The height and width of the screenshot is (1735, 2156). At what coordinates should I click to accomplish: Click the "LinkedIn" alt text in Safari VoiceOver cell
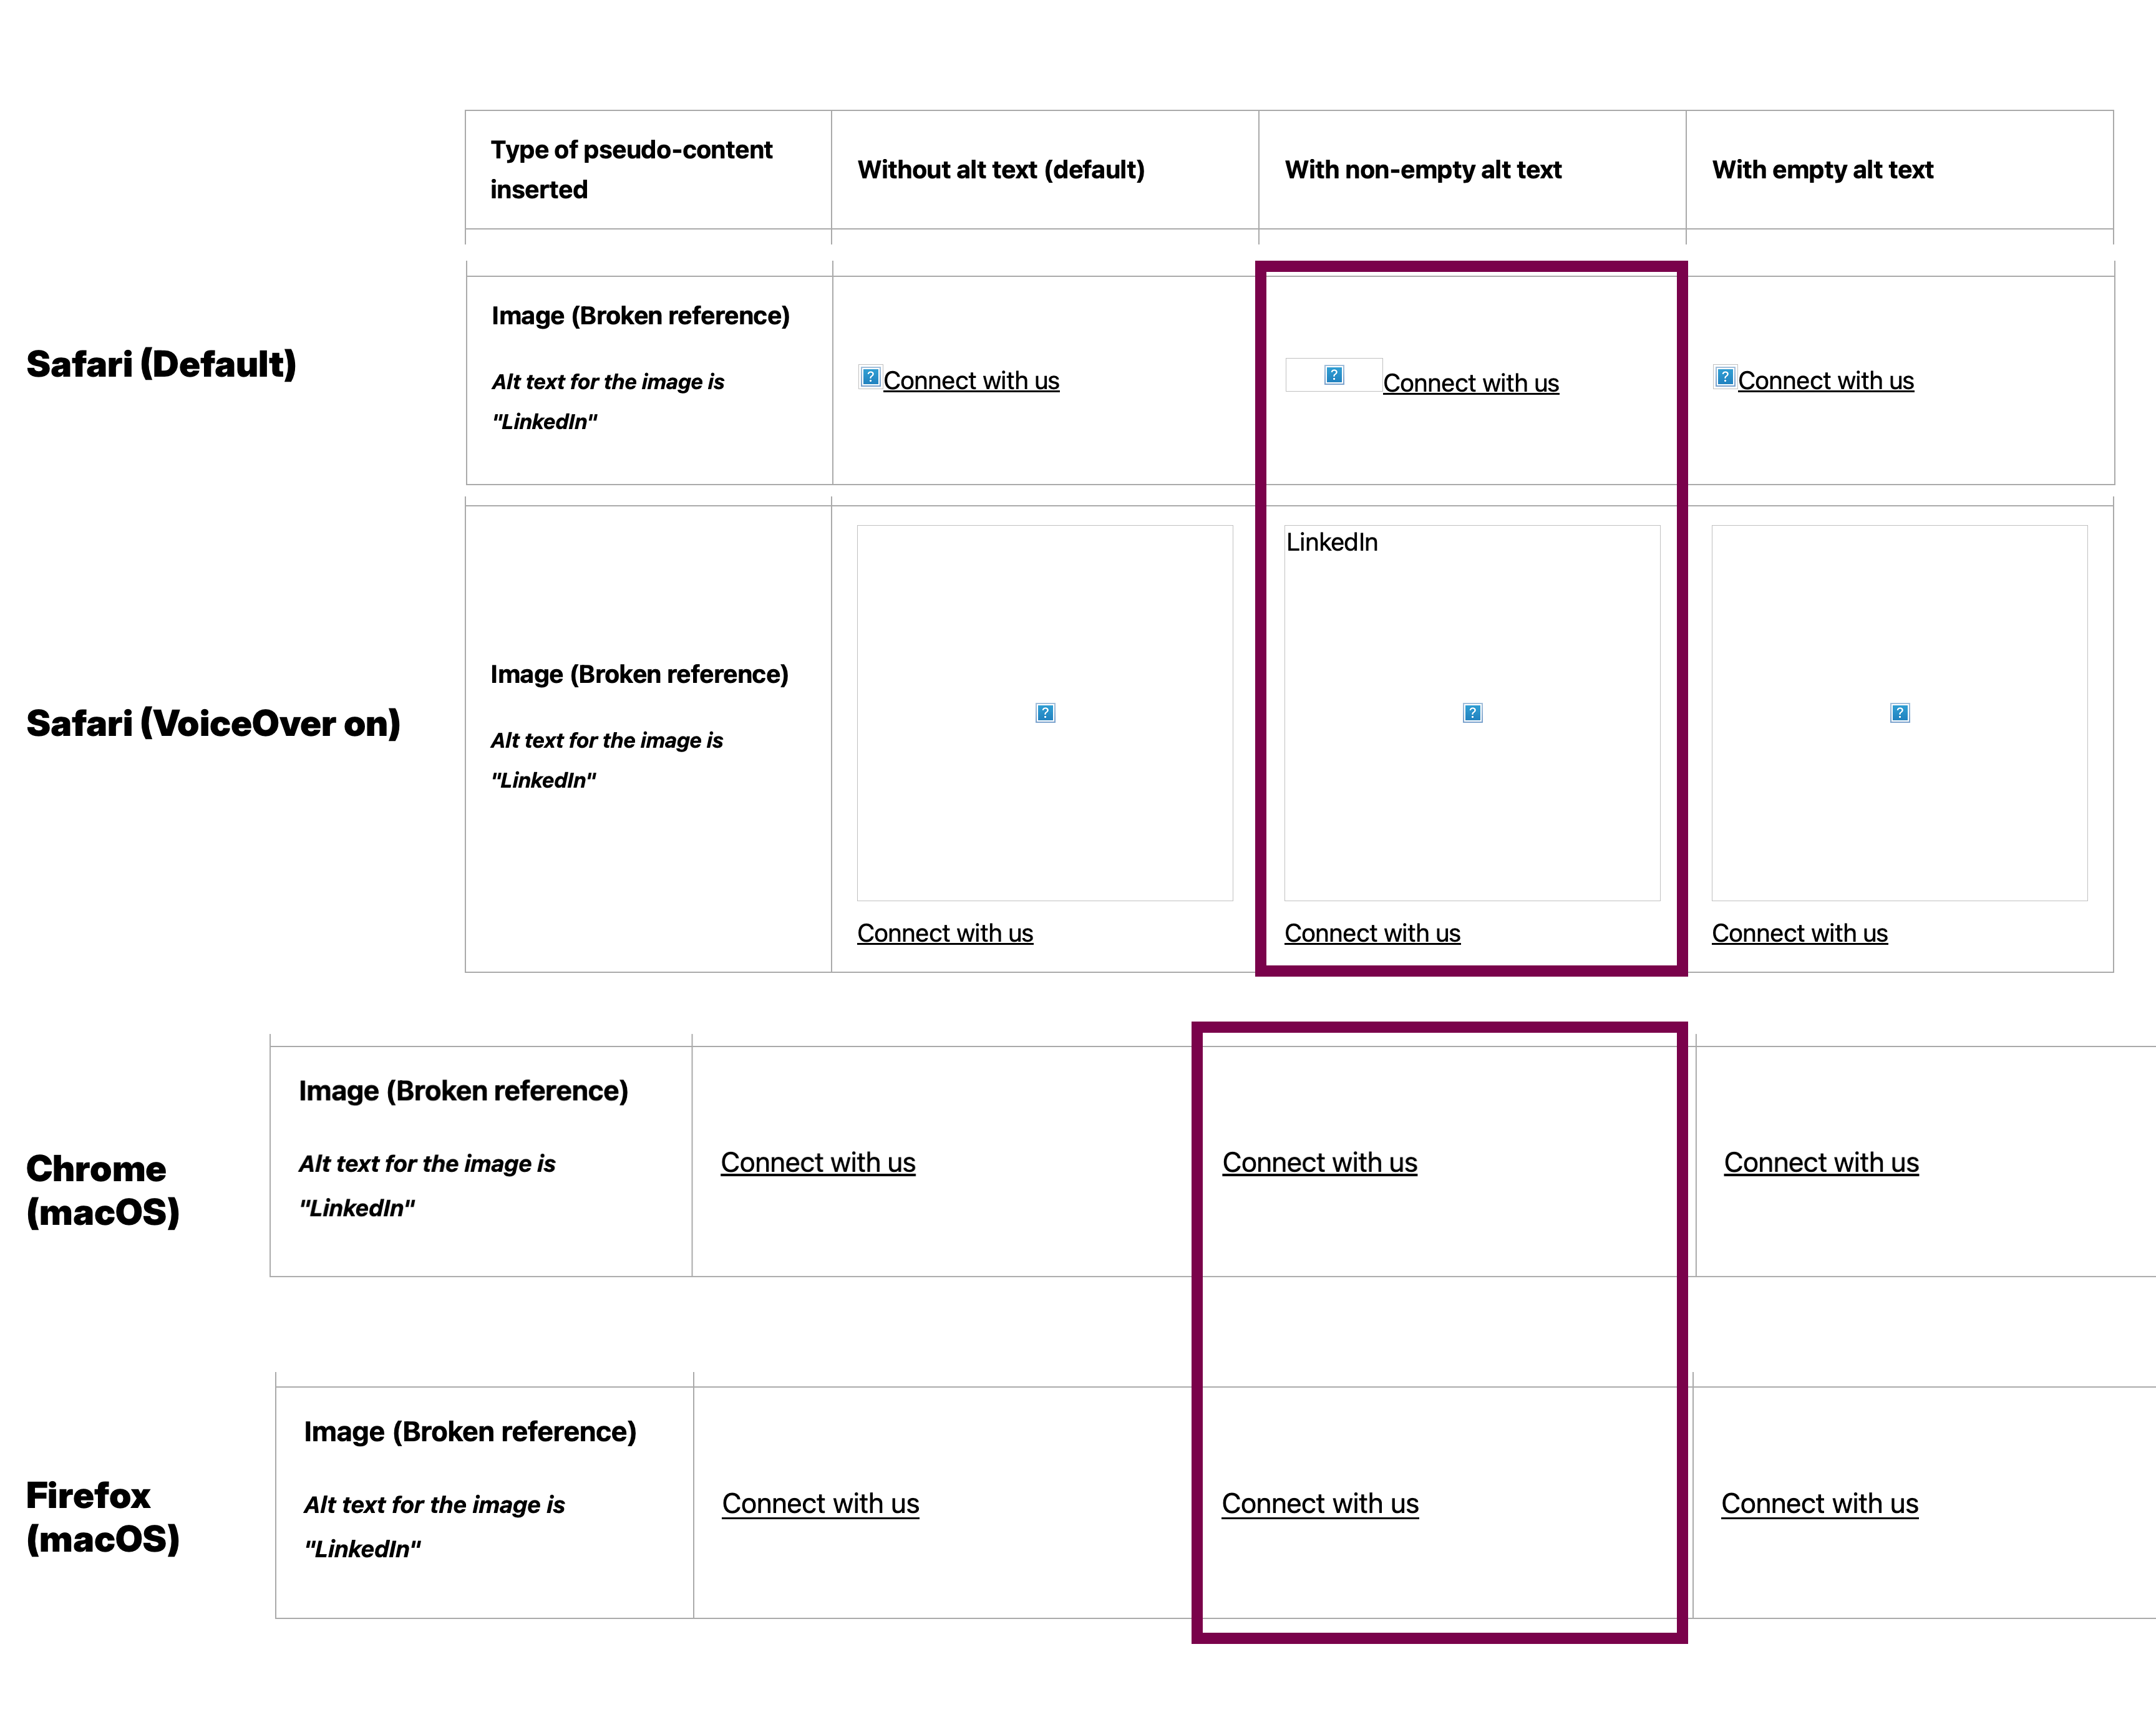[x=1332, y=543]
